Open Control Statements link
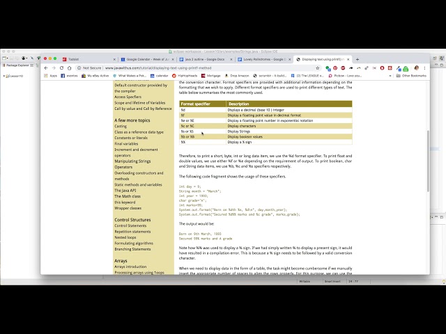Viewport: 446px width, 334px height. tap(130, 225)
